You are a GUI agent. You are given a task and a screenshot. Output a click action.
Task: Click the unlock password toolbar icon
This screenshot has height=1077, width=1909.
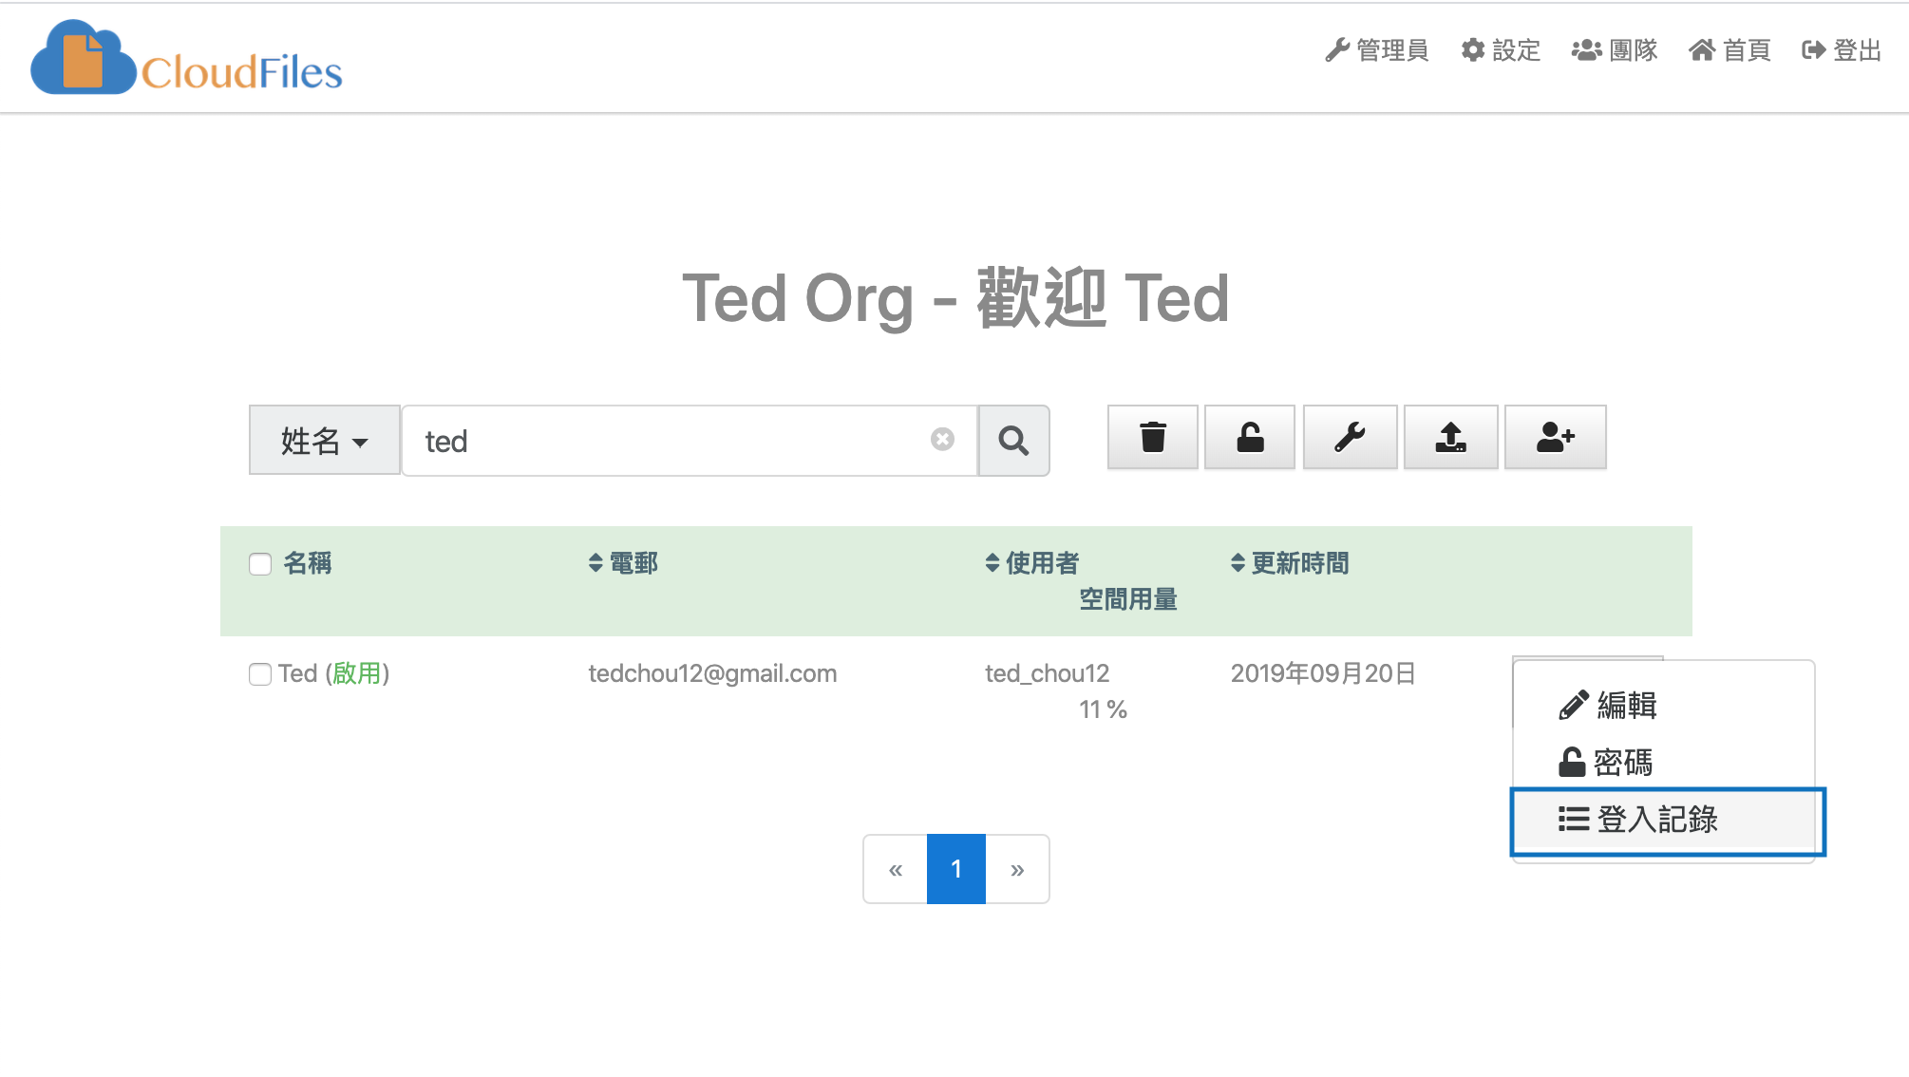tap(1249, 438)
